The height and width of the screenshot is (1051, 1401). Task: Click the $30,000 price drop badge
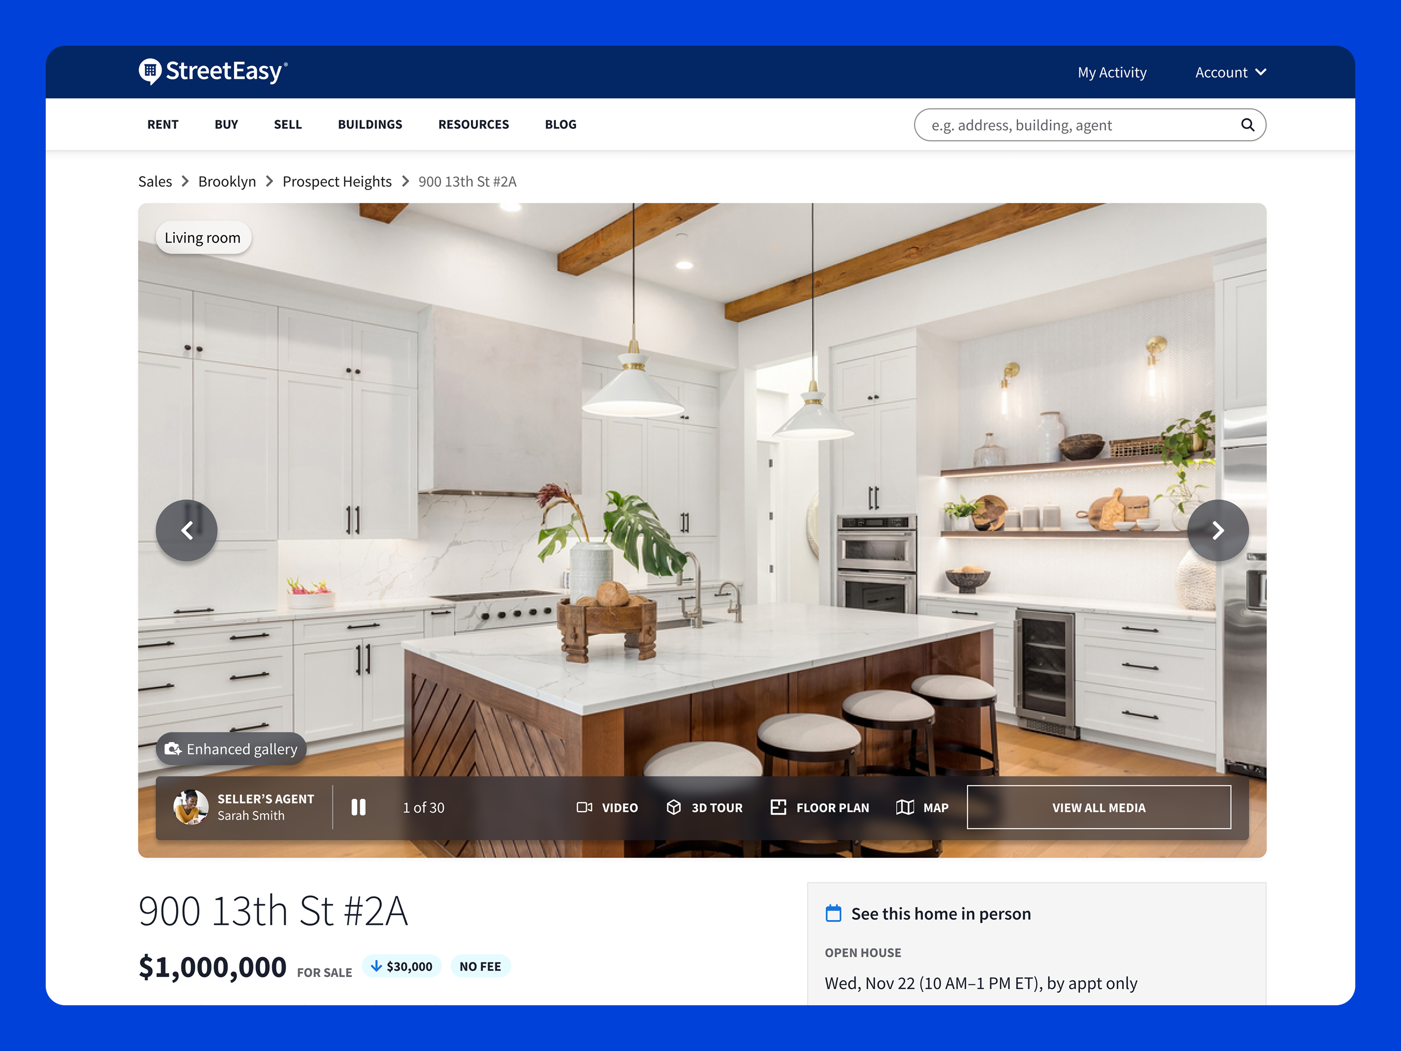(401, 966)
